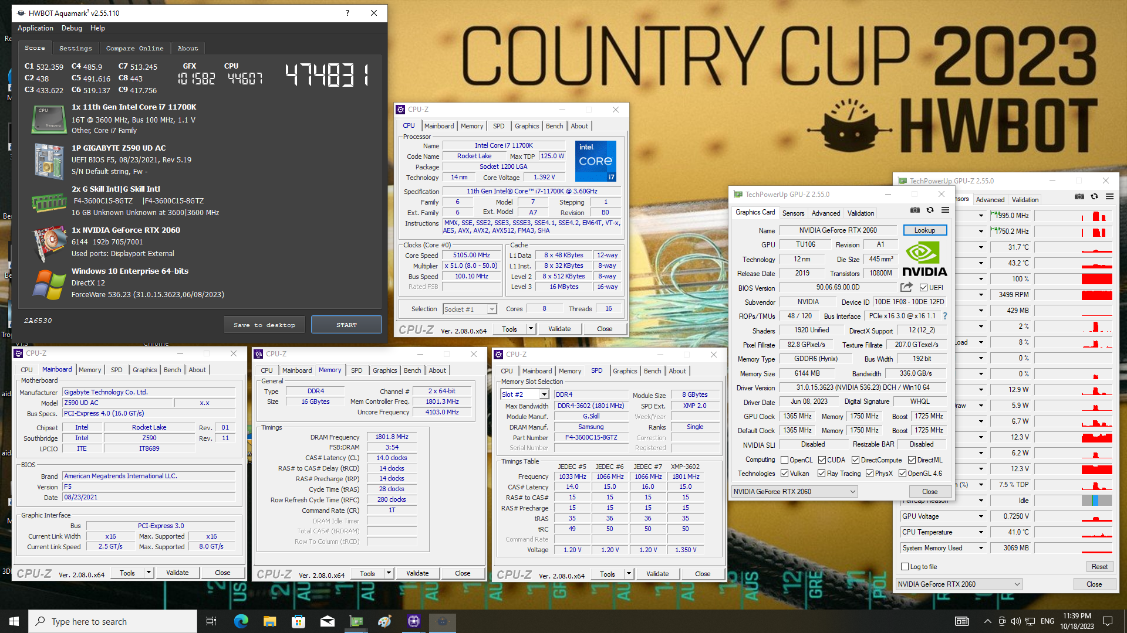Screen dimensions: 1127x633
Task: Toggle the OpenCL checkbox
Action: pos(784,460)
